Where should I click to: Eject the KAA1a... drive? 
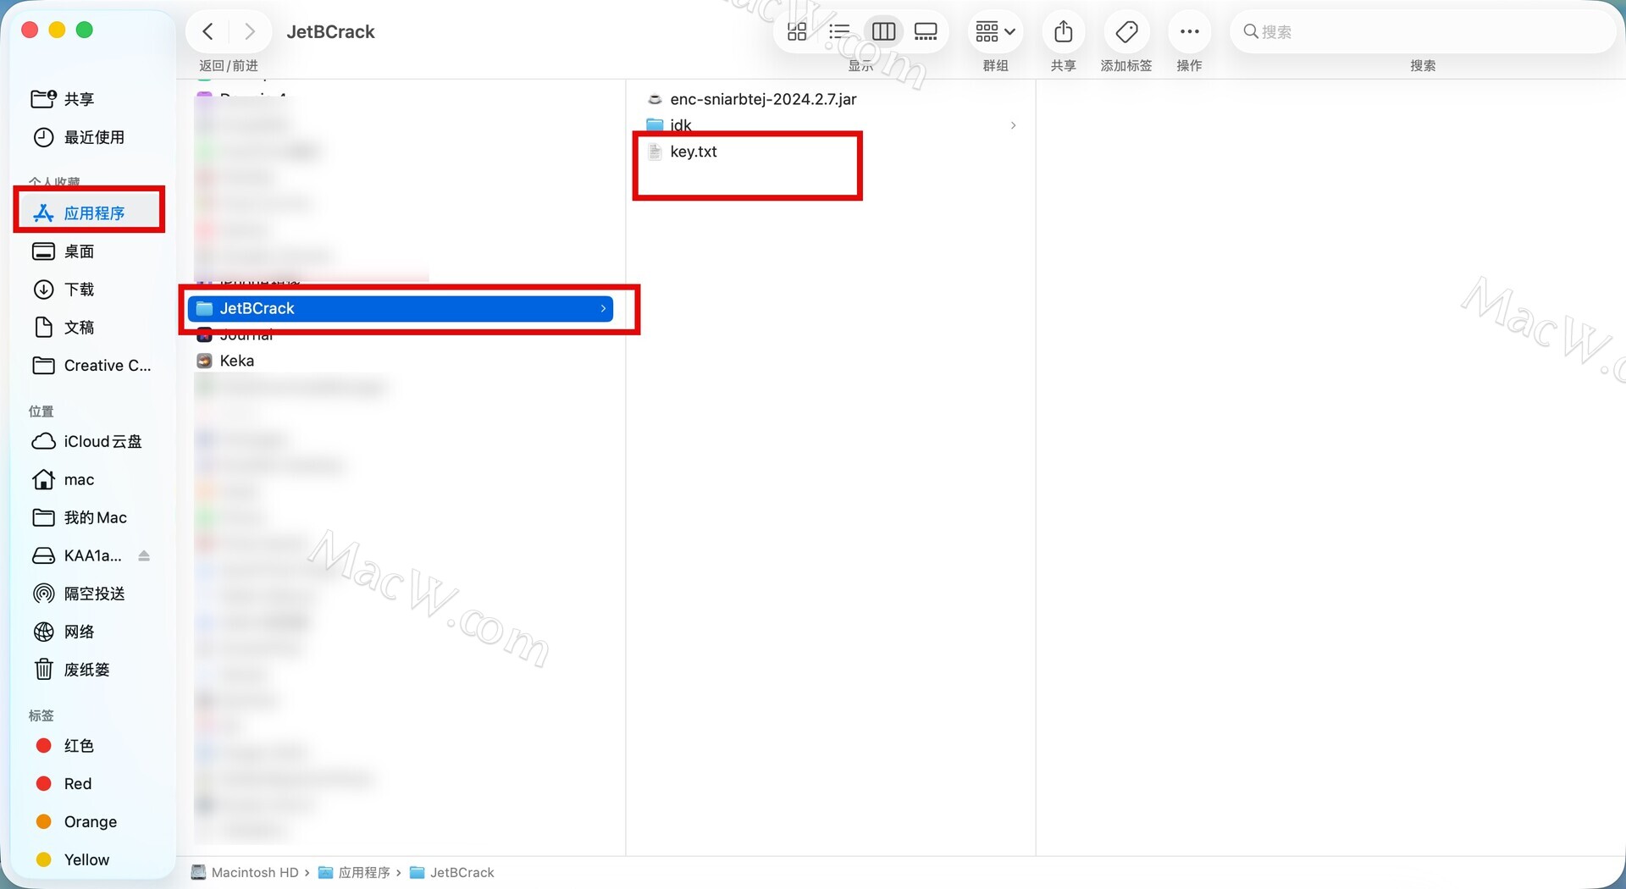tap(144, 556)
